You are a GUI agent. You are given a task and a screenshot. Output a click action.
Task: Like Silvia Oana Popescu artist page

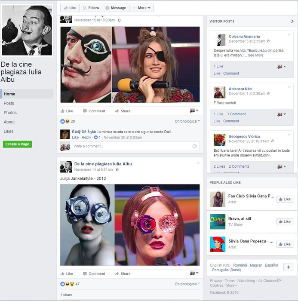click(285, 244)
